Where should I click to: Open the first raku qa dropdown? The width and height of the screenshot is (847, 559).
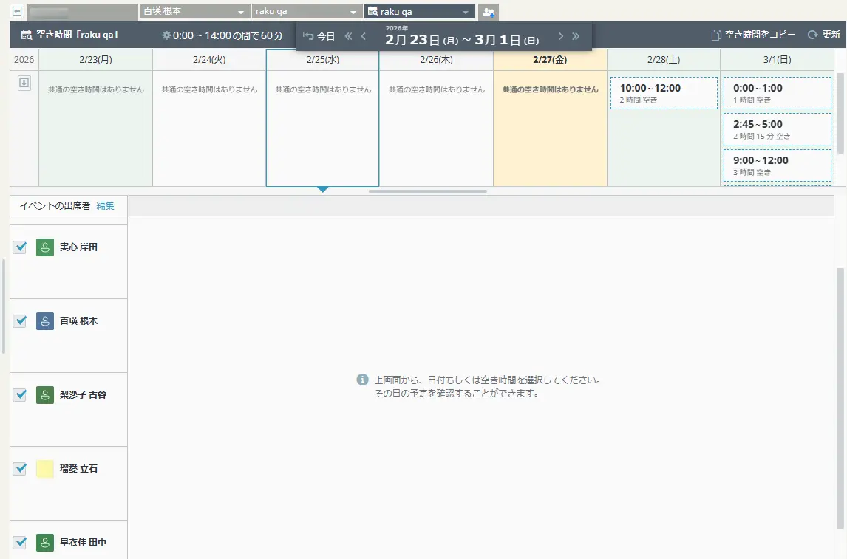pyautogui.click(x=306, y=11)
